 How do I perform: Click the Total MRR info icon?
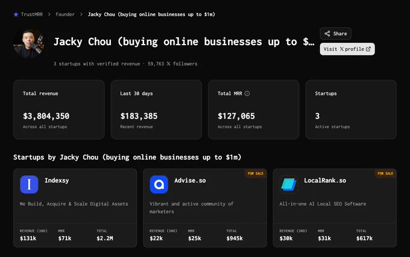pos(247,93)
